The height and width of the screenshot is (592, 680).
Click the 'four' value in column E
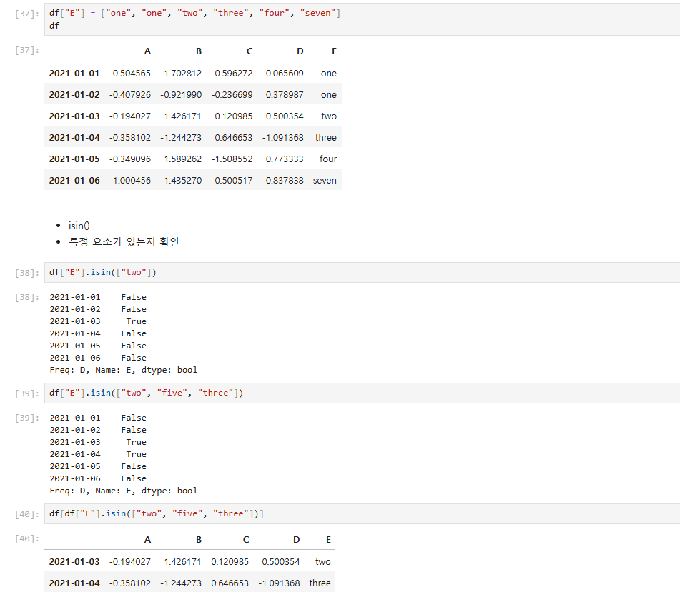point(328,159)
